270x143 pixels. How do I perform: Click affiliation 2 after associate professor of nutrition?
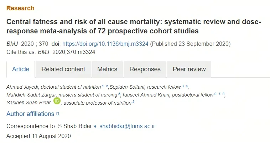(133, 102)
